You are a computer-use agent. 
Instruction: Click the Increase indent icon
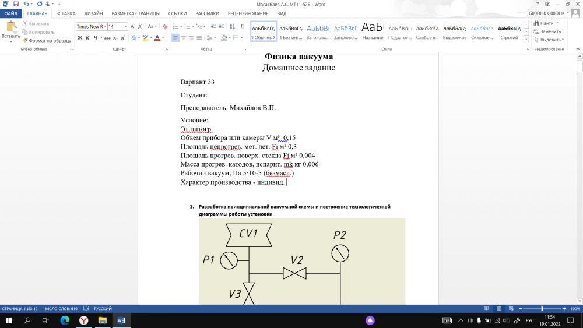click(221, 26)
